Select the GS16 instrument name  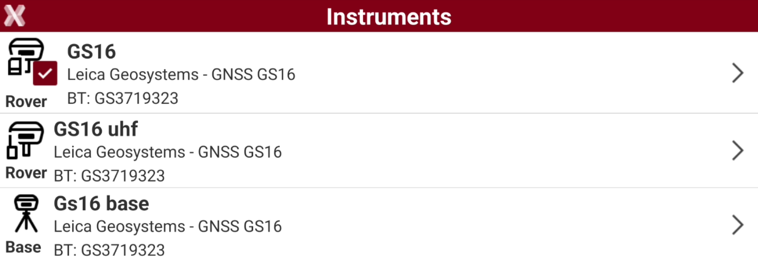pos(92,51)
